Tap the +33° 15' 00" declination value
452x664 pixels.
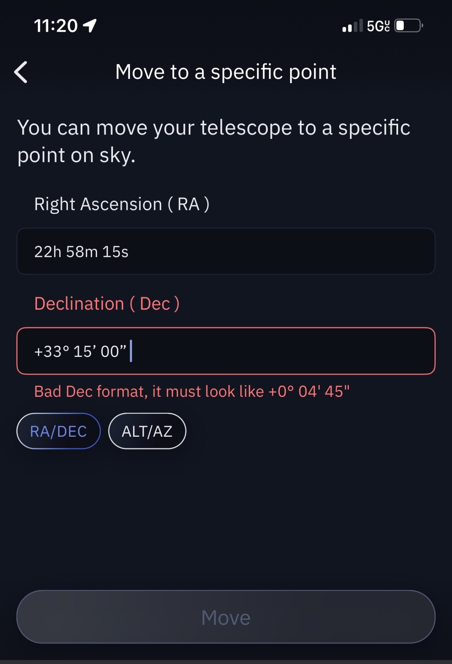(80, 352)
